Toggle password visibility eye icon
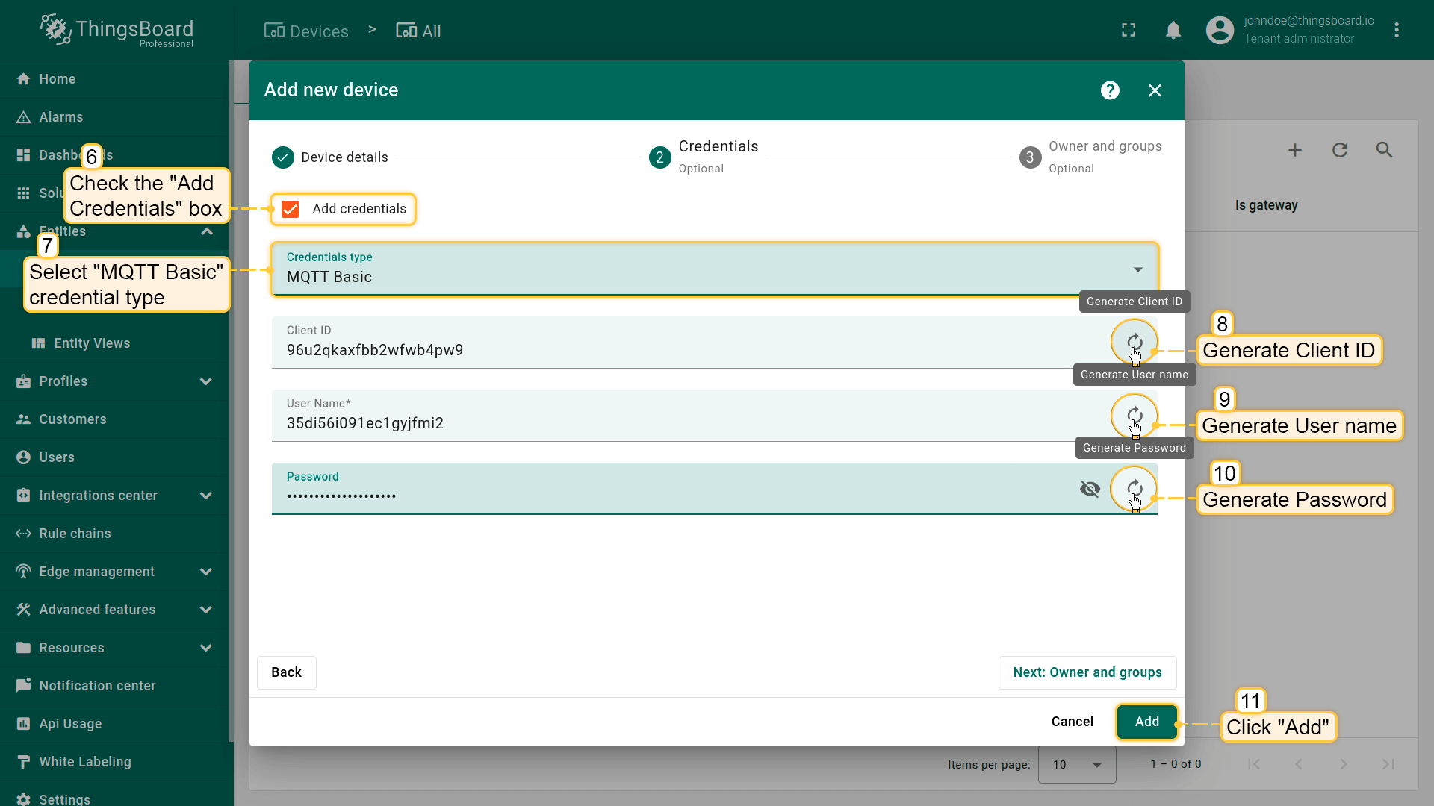The width and height of the screenshot is (1434, 806). (x=1090, y=489)
